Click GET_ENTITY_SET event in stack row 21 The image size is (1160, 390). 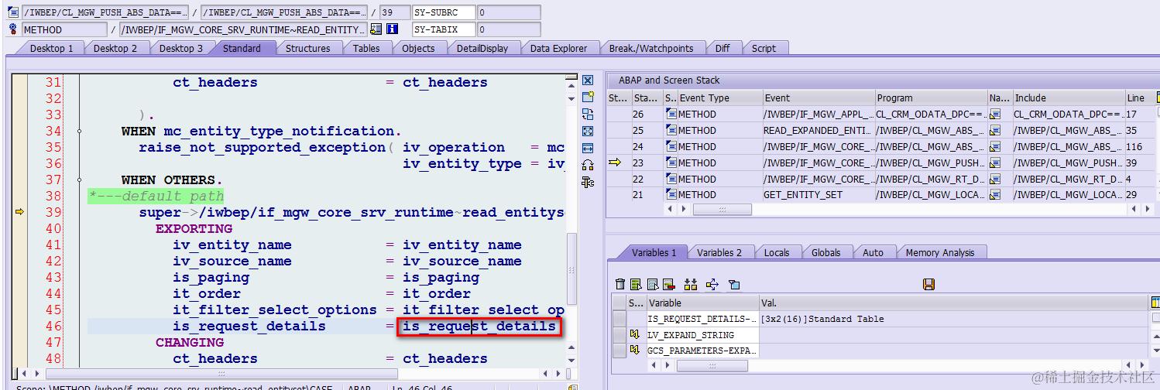click(x=802, y=195)
